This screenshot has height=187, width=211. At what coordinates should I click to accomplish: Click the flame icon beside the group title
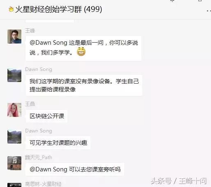(x=11, y=9)
